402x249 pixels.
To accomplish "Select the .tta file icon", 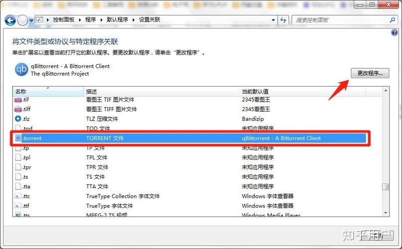I will click(18, 187).
